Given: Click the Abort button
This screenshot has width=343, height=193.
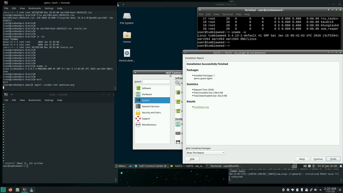Looking at the screenshot, I should pos(302,159).
